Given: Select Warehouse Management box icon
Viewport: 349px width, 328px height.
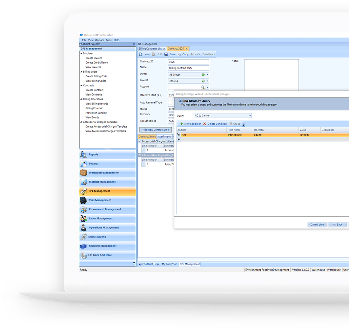Looking at the screenshot, I should (x=84, y=173).
